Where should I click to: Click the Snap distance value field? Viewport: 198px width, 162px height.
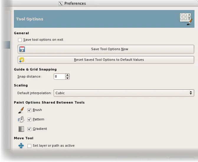(59, 77)
